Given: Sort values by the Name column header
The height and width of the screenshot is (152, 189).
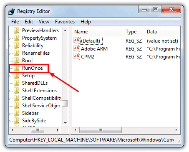Looking at the screenshot, I should (x=97, y=32).
